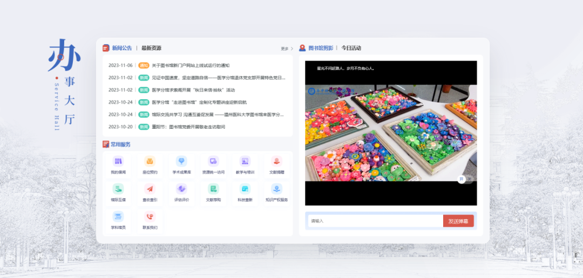This screenshot has width=583, height=278.
Task: Click the icon beside 常用服务 heading
Action: click(x=106, y=144)
